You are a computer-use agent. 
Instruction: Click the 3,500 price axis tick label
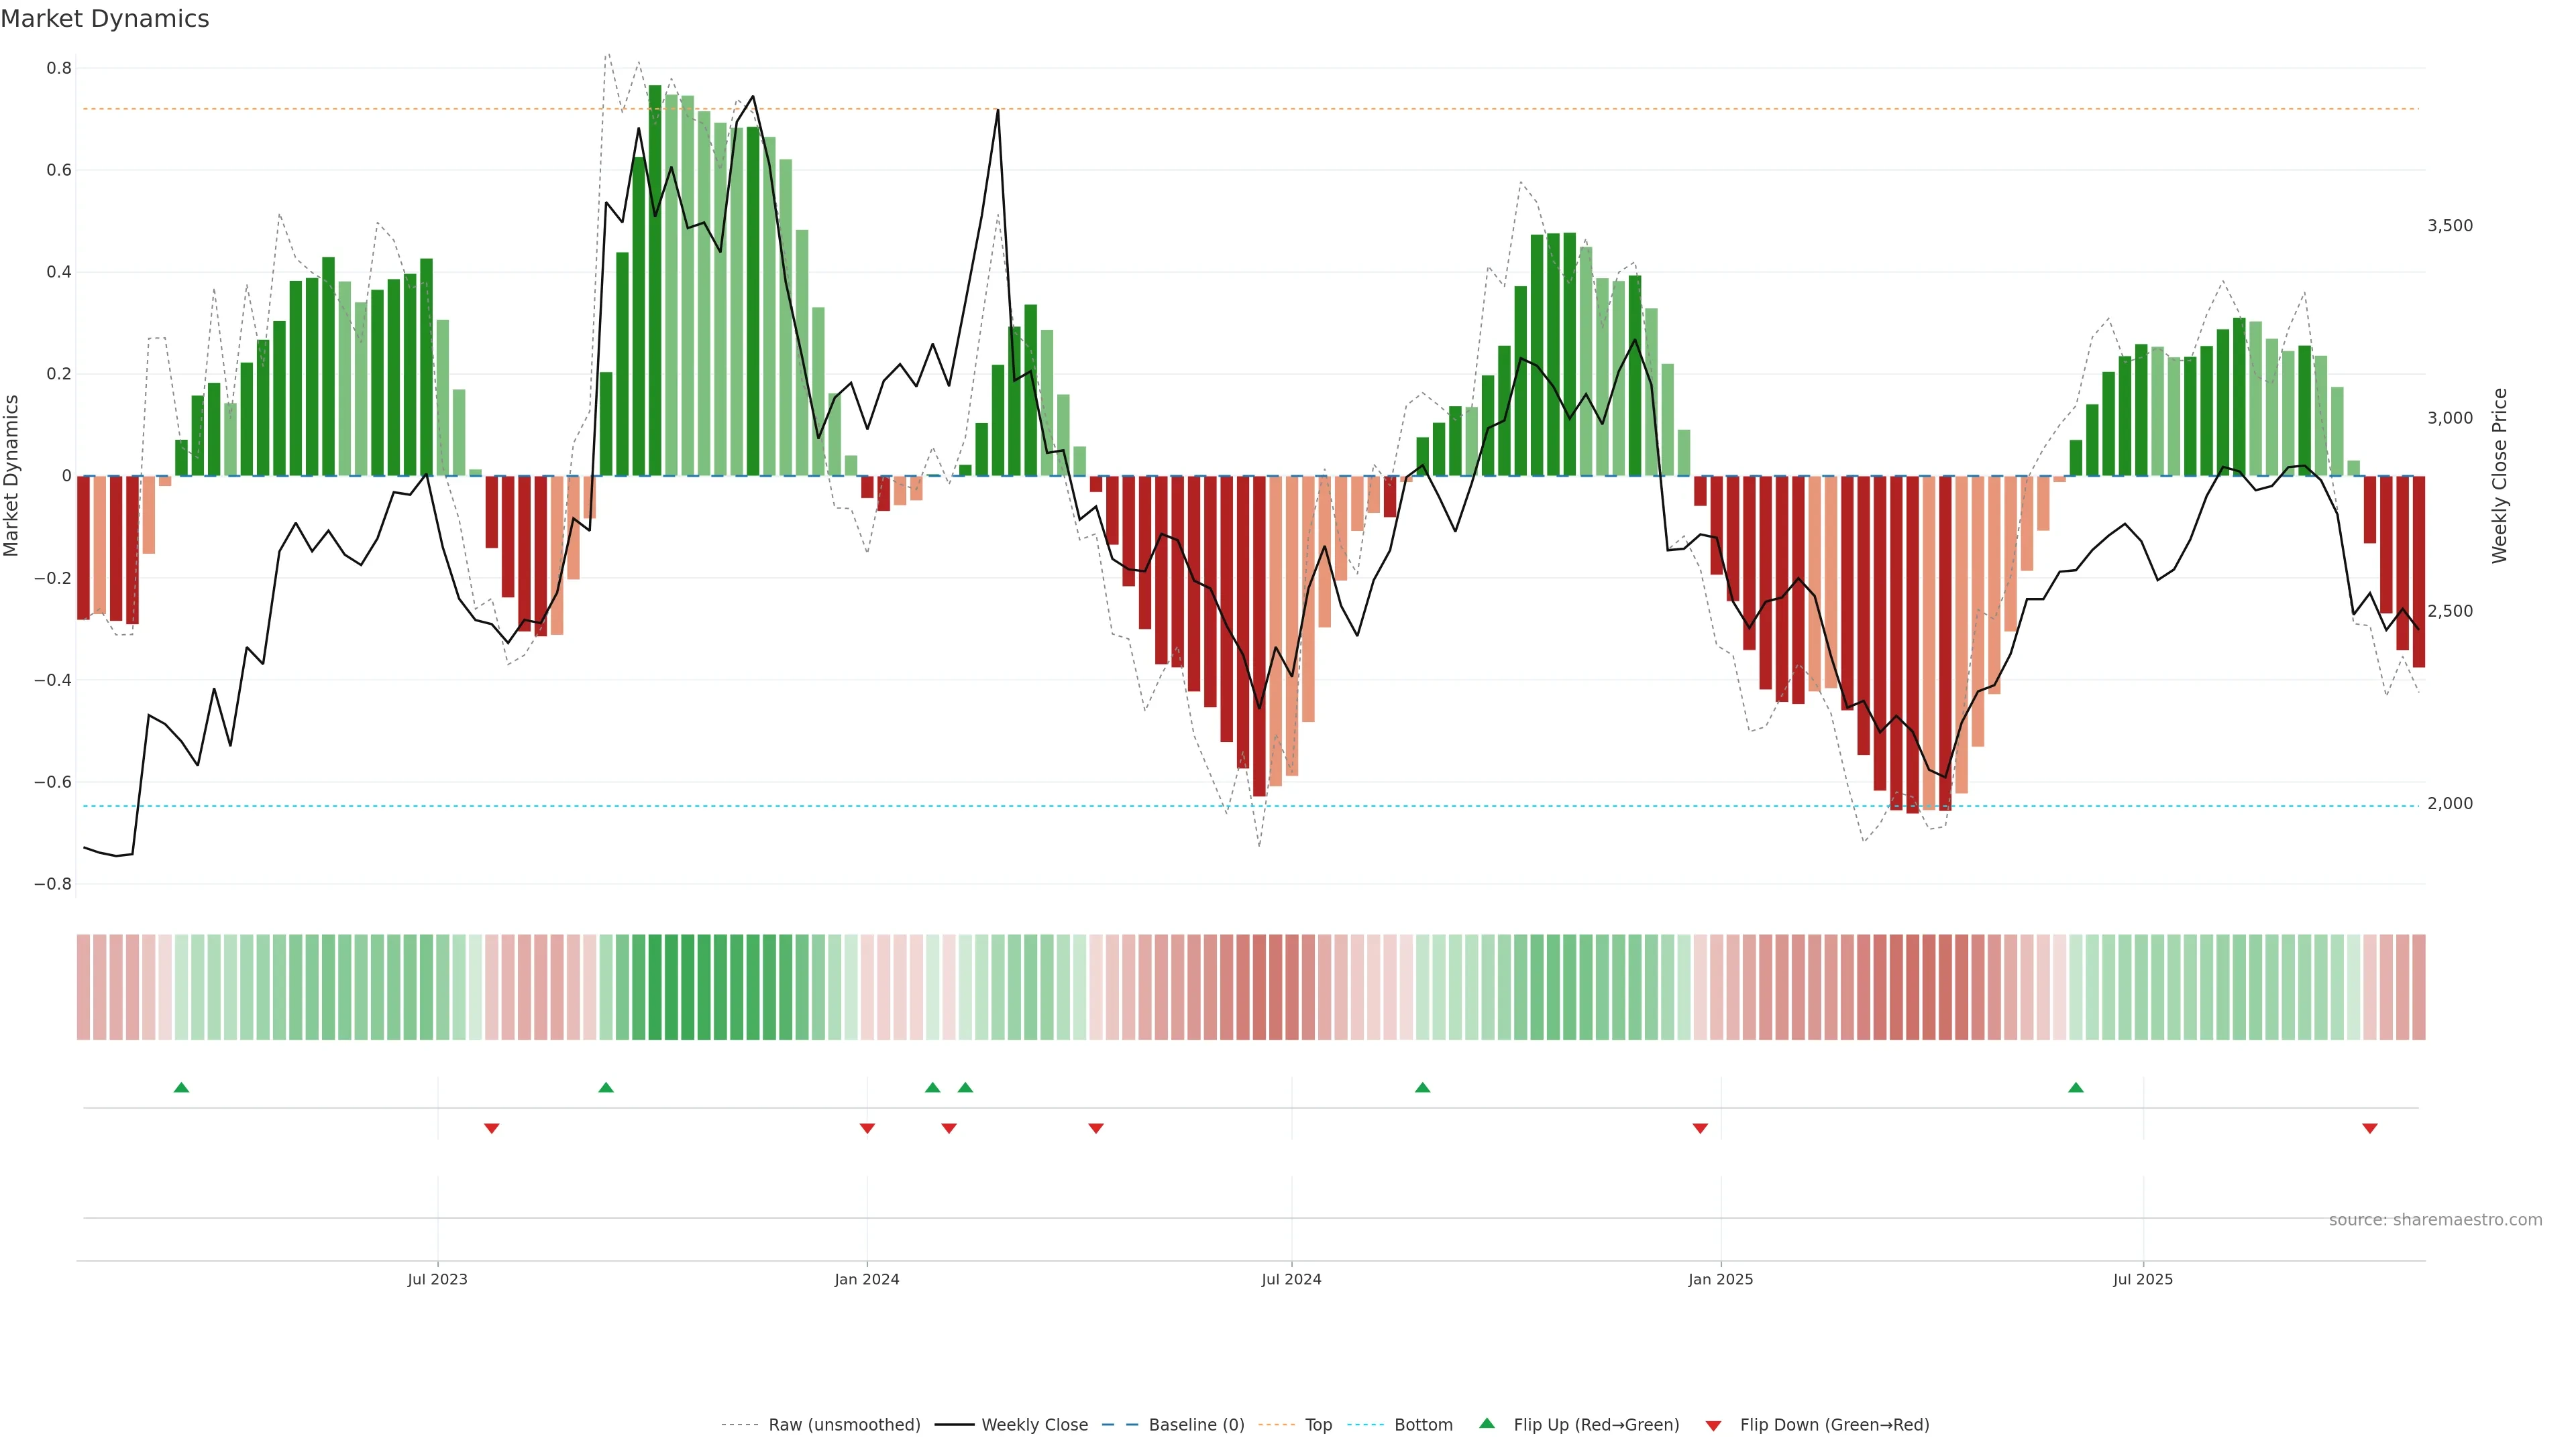pyautogui.click(x=2449, y=226)
